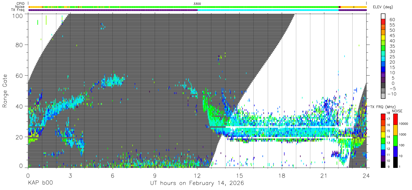Click the lightest gray bottom ELEV colorbar segment
The height and width of the screenshot is (190, 412).
click(384, 97)
